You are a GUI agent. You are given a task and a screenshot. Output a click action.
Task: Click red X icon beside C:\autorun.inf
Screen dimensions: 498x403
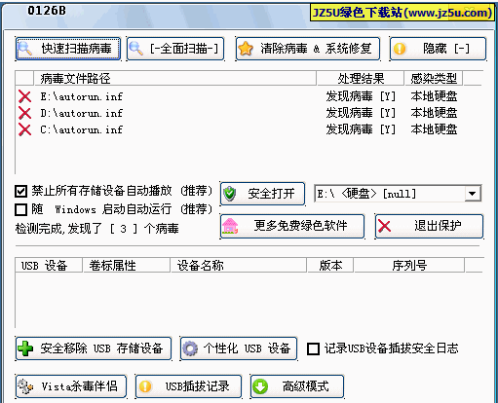24,129
